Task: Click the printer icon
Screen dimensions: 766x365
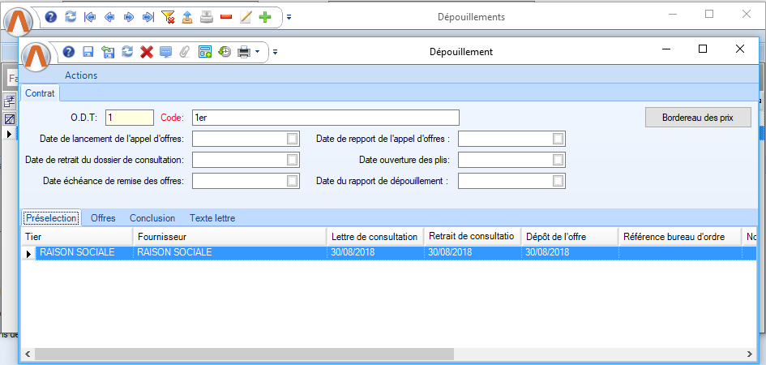Action: pos(243,52)
